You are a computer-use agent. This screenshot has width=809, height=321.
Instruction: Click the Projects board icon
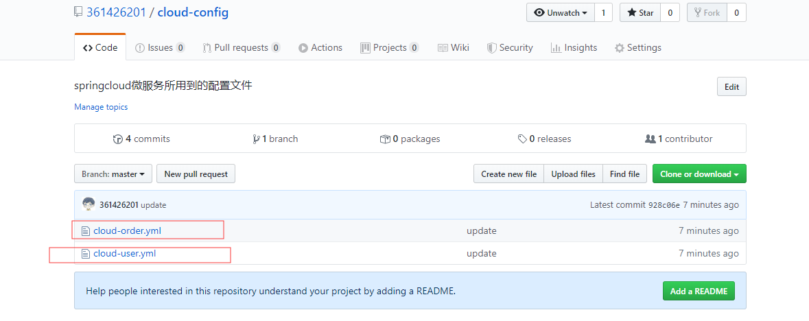coord(365,48)
